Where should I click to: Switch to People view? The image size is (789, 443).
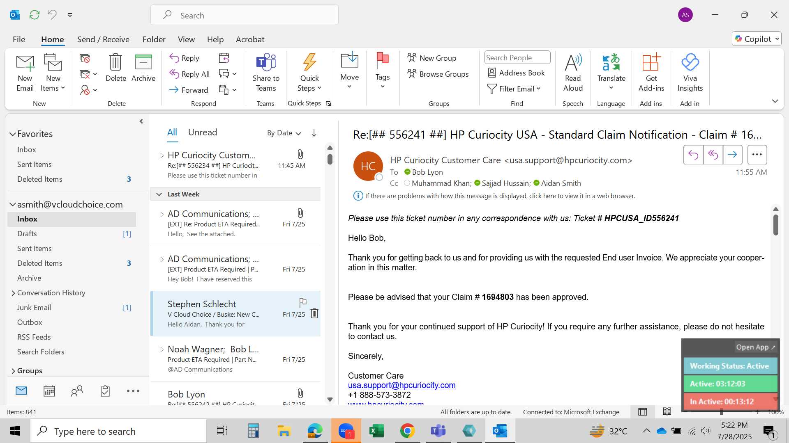coord(77,391)
